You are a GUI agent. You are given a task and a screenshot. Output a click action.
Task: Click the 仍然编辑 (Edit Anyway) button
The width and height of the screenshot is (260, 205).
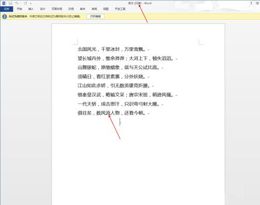(96, 16)
